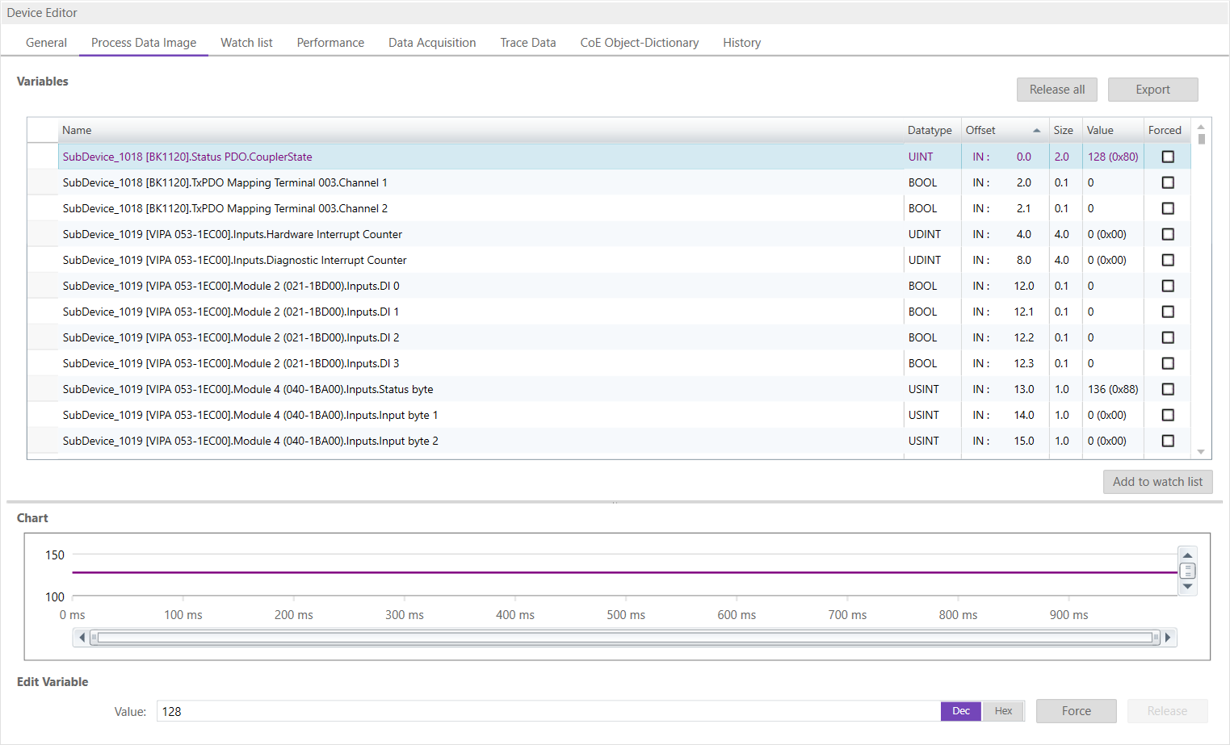
Task: Click the variables table scroll-down arrow
Action: [x=1201, y=452]
